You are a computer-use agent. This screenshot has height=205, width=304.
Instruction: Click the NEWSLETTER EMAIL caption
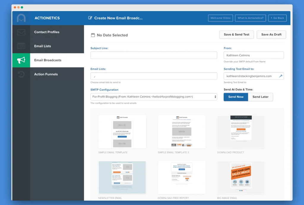pyautogui.click(x=110, y=198)
